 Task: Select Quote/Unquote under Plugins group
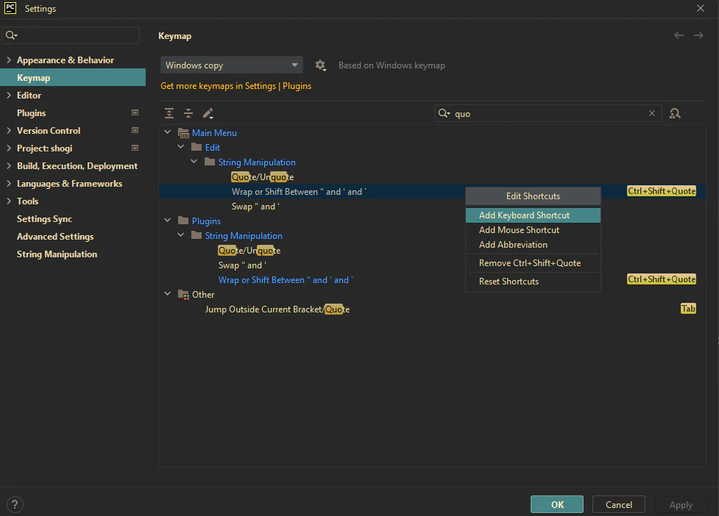coord(249,251)
